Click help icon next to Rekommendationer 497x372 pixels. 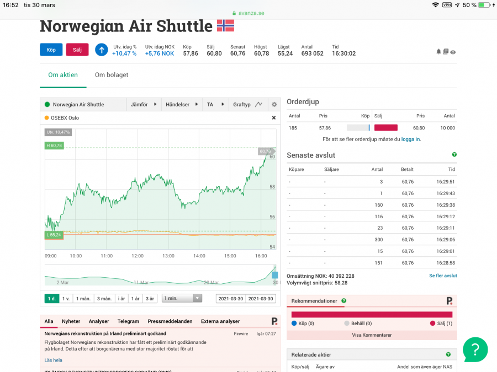(343, 301)
